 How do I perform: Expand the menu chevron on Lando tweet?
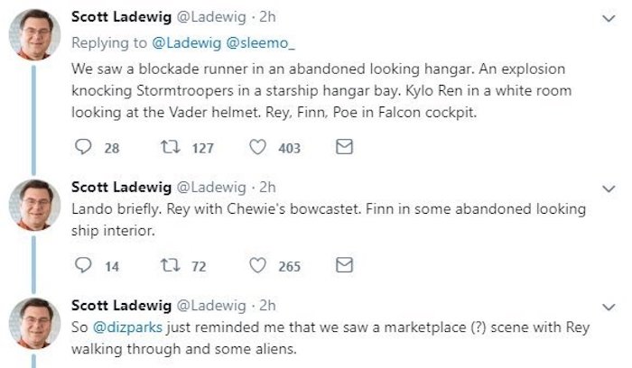609,189
